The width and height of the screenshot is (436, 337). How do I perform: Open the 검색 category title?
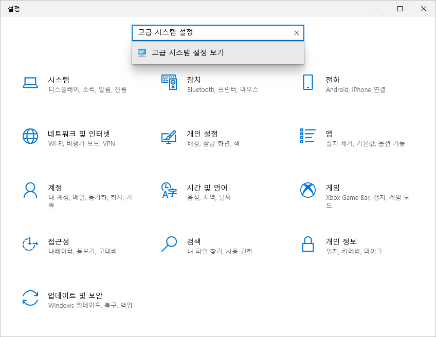tap(194, 242)
